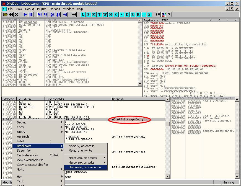Show the Log window using 'L' button
This screenshot has height=186, width=241.
pos(83,14)
